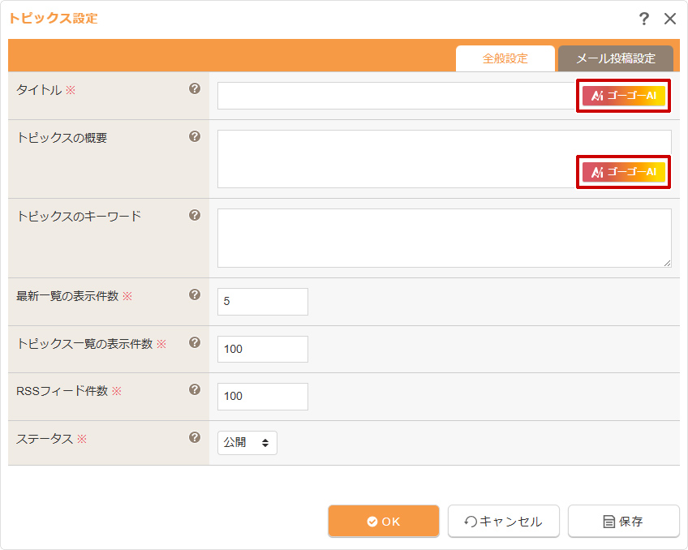Image resolution: width=688 pixels, height=550 pixels.
Task: Click the 保存 button
Action: 623,522
